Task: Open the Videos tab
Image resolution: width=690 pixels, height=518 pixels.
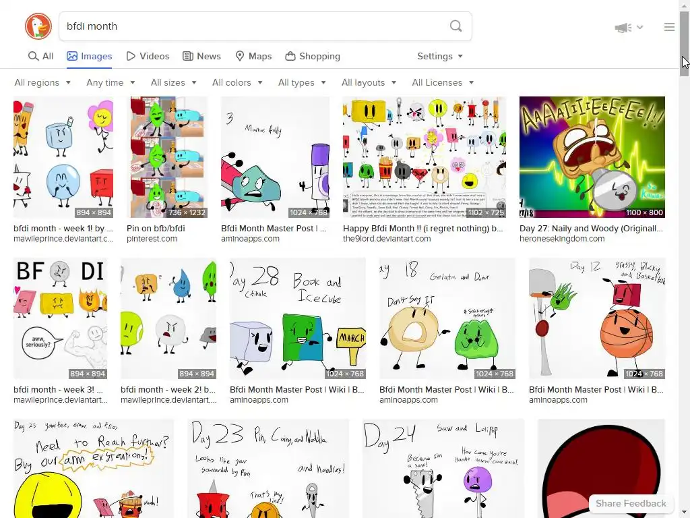Action: [x=148, y=57]
